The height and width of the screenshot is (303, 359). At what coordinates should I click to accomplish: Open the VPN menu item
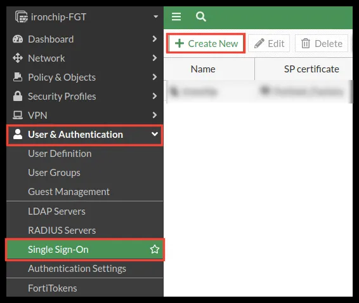85,116
